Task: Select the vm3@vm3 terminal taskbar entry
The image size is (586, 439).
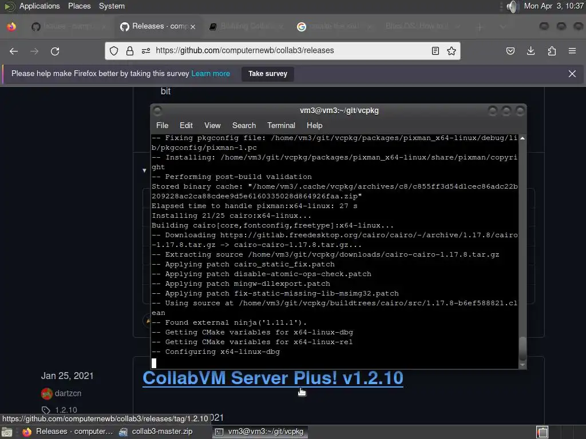Action: tap(260, 432)
